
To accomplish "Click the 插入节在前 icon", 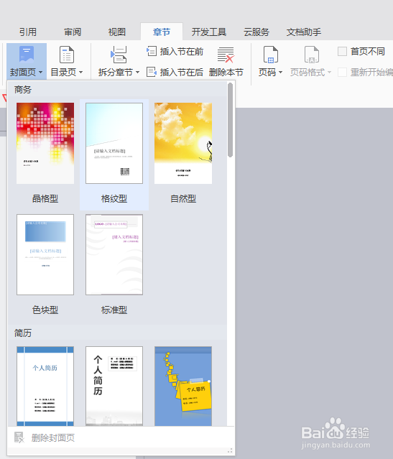I will point(152,51).
